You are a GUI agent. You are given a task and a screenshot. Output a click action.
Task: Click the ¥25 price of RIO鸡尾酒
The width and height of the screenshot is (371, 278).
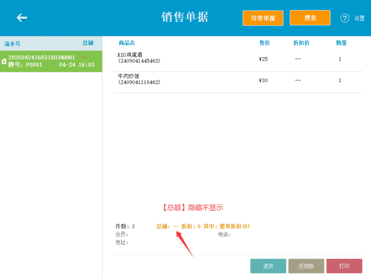(x=263, y=59)
